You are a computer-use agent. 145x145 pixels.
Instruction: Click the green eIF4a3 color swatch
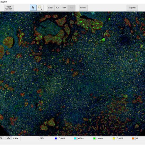[94, 138]
